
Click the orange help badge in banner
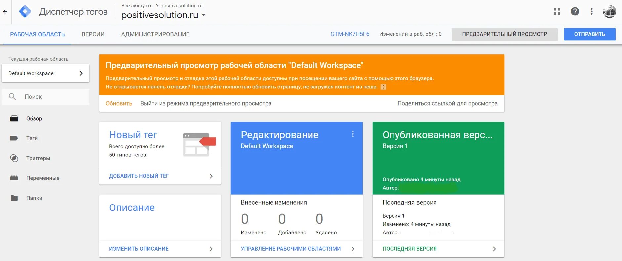tap(383, 87)
